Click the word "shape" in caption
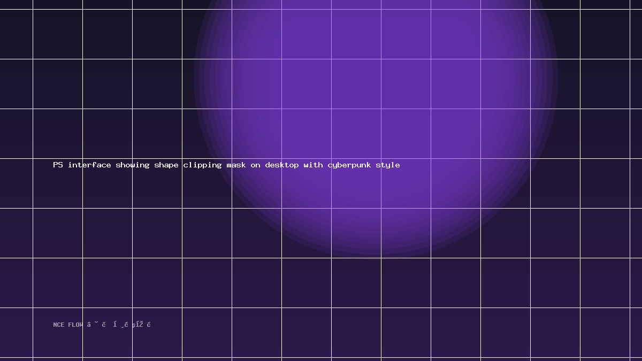The width and height of the screenshot is (642, 361). [x=166, y=165]
